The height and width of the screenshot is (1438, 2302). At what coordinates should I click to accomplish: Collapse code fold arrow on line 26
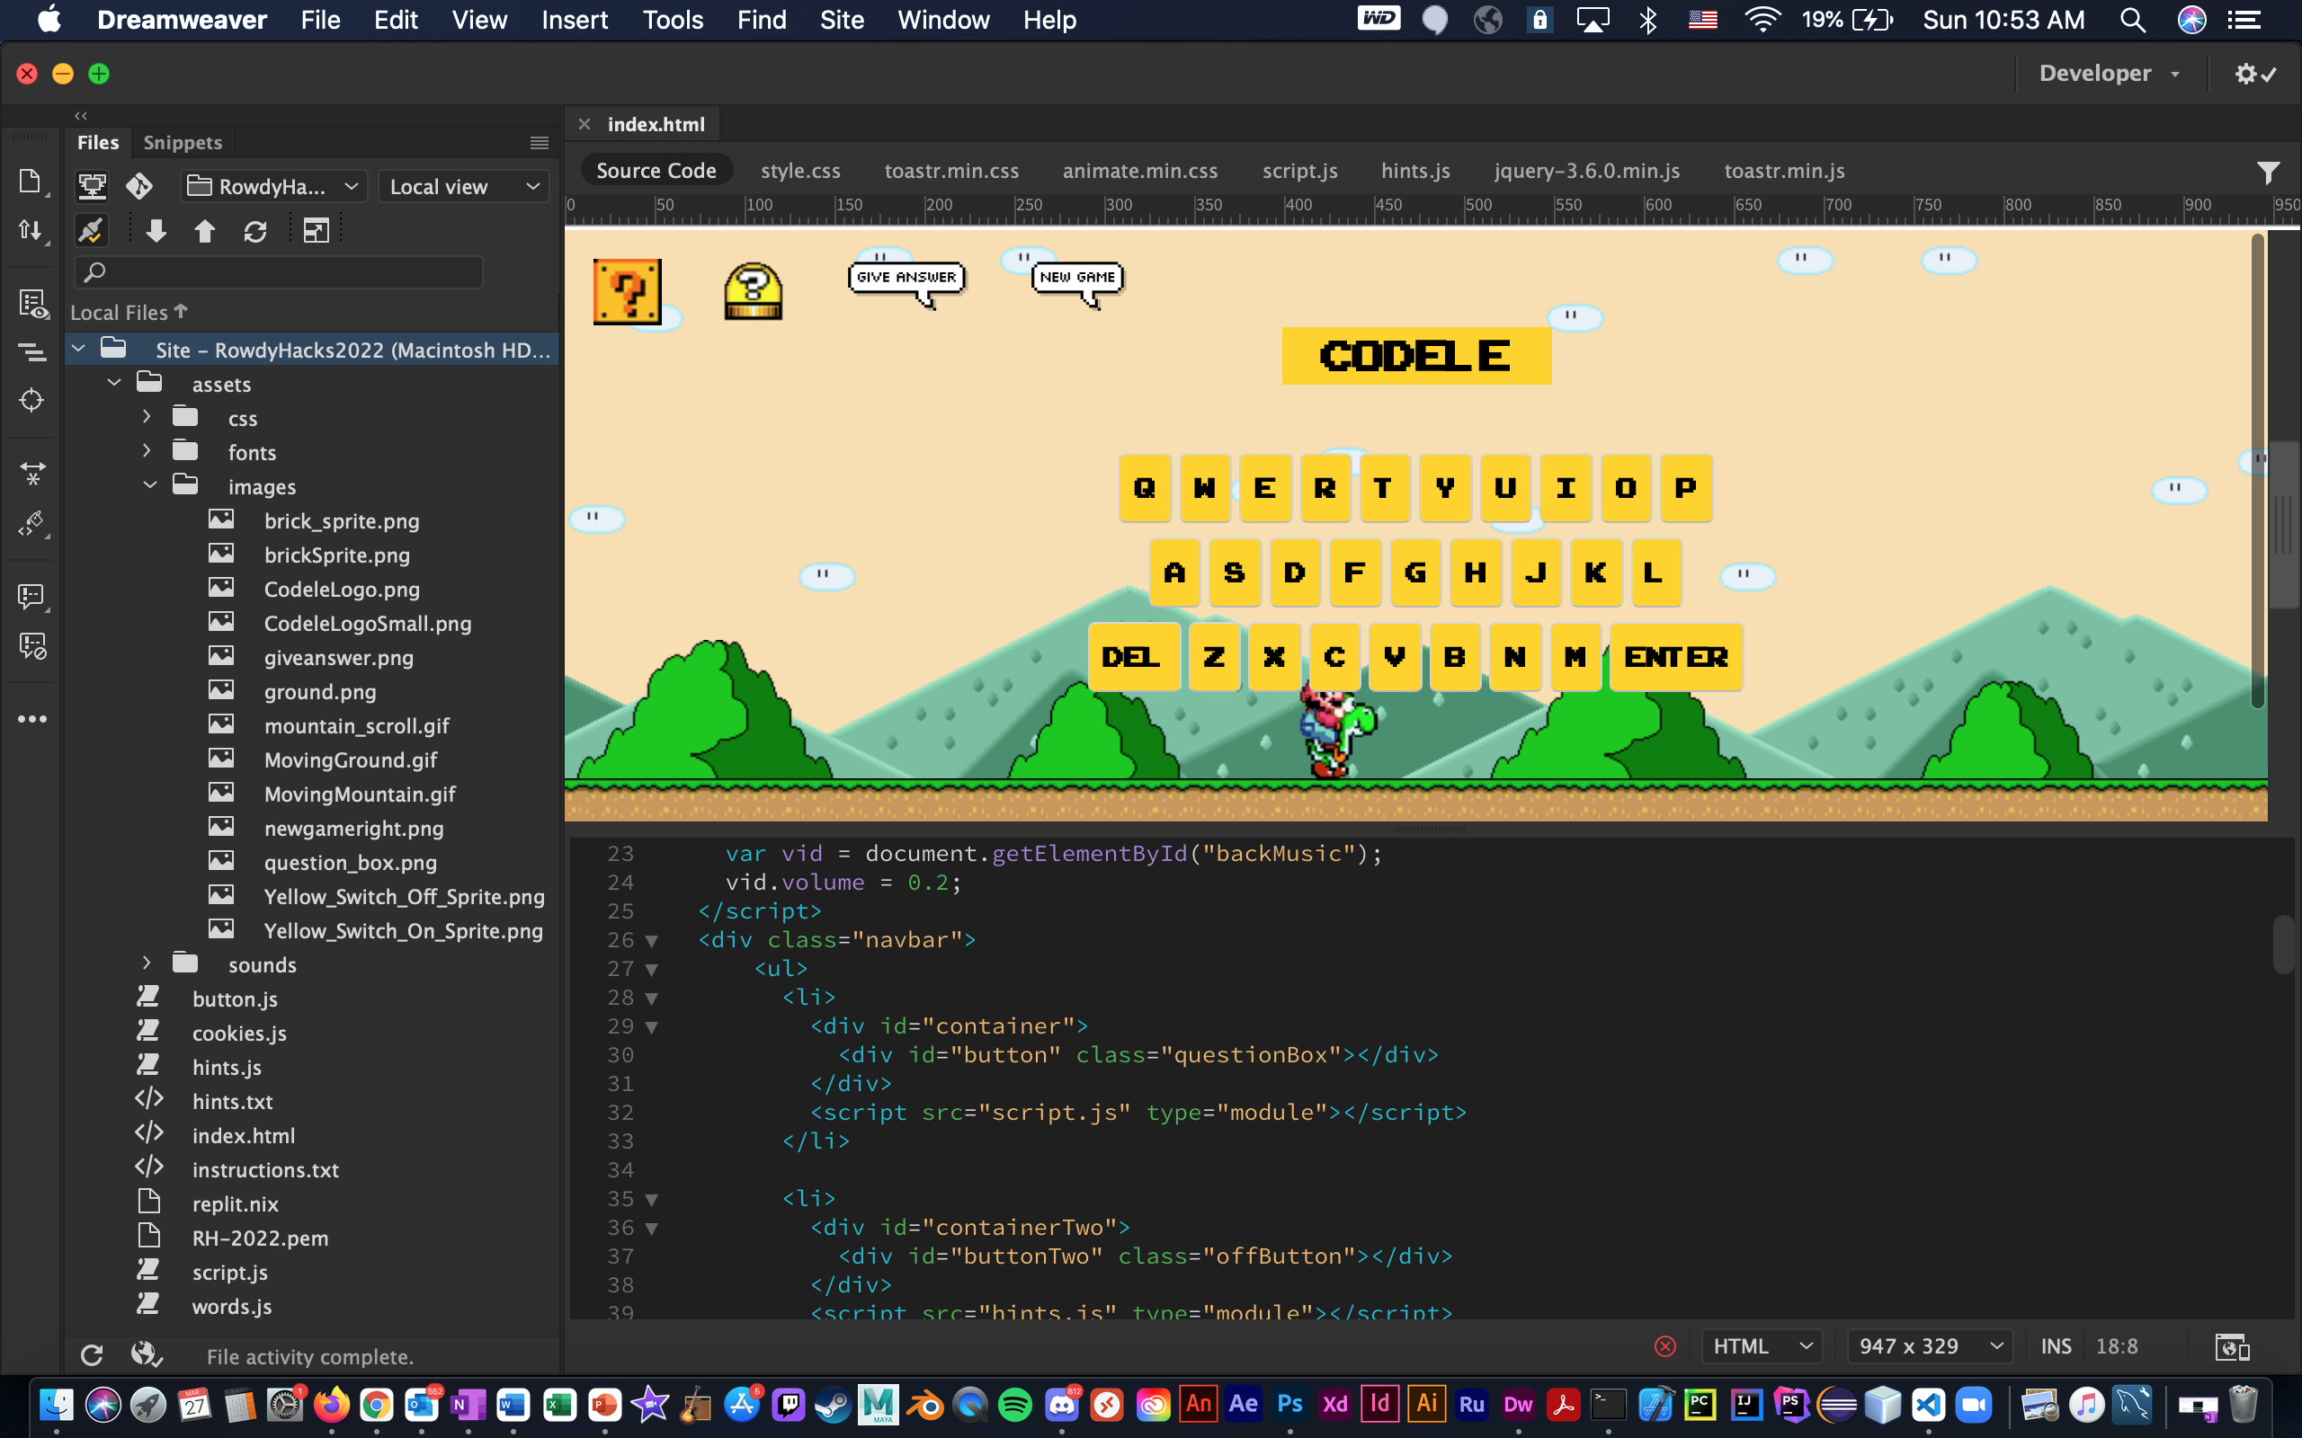[652, 941]
